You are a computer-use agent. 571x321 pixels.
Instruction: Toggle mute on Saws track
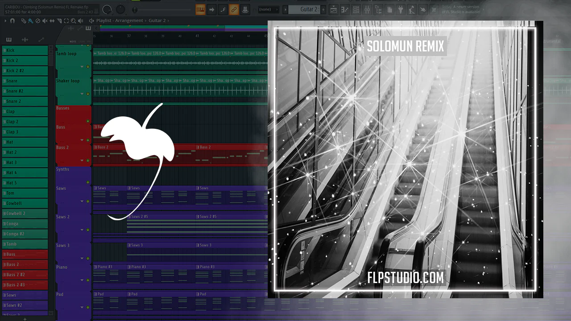click(x=88, y=202)
